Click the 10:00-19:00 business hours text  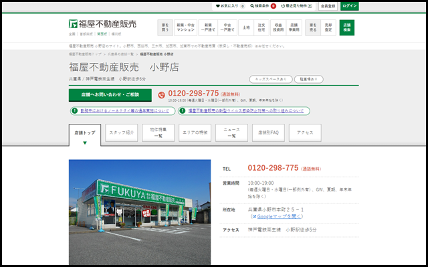point(261,183)
